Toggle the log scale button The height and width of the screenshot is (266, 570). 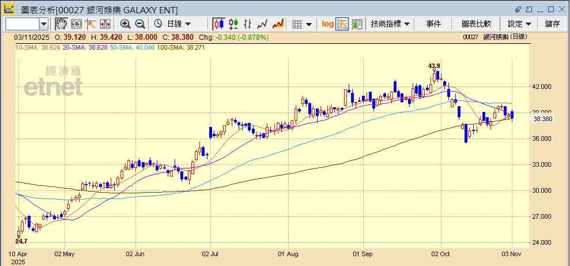tap(327, 24)
